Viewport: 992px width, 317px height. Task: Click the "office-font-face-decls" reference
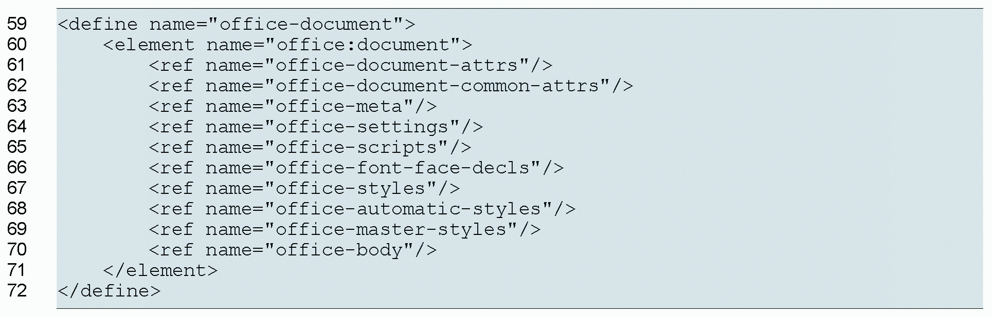click(x=356, y=168)
